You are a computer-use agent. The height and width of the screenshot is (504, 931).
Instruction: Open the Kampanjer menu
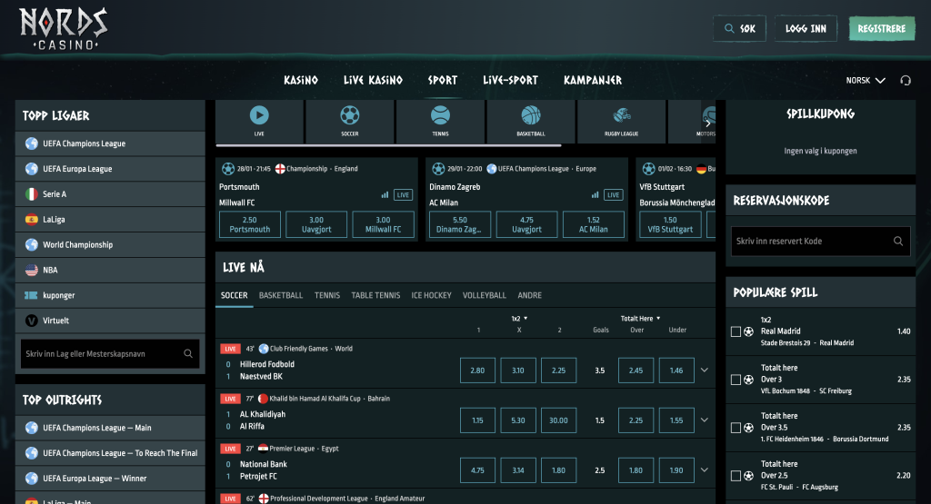[x=593, y=80]
